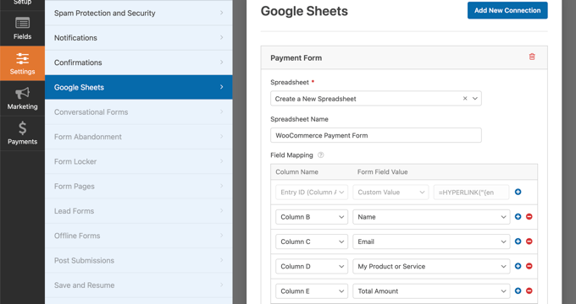Open the Confirmations settings section
This screenshot has height=304, width=576.
click(138, 62)
